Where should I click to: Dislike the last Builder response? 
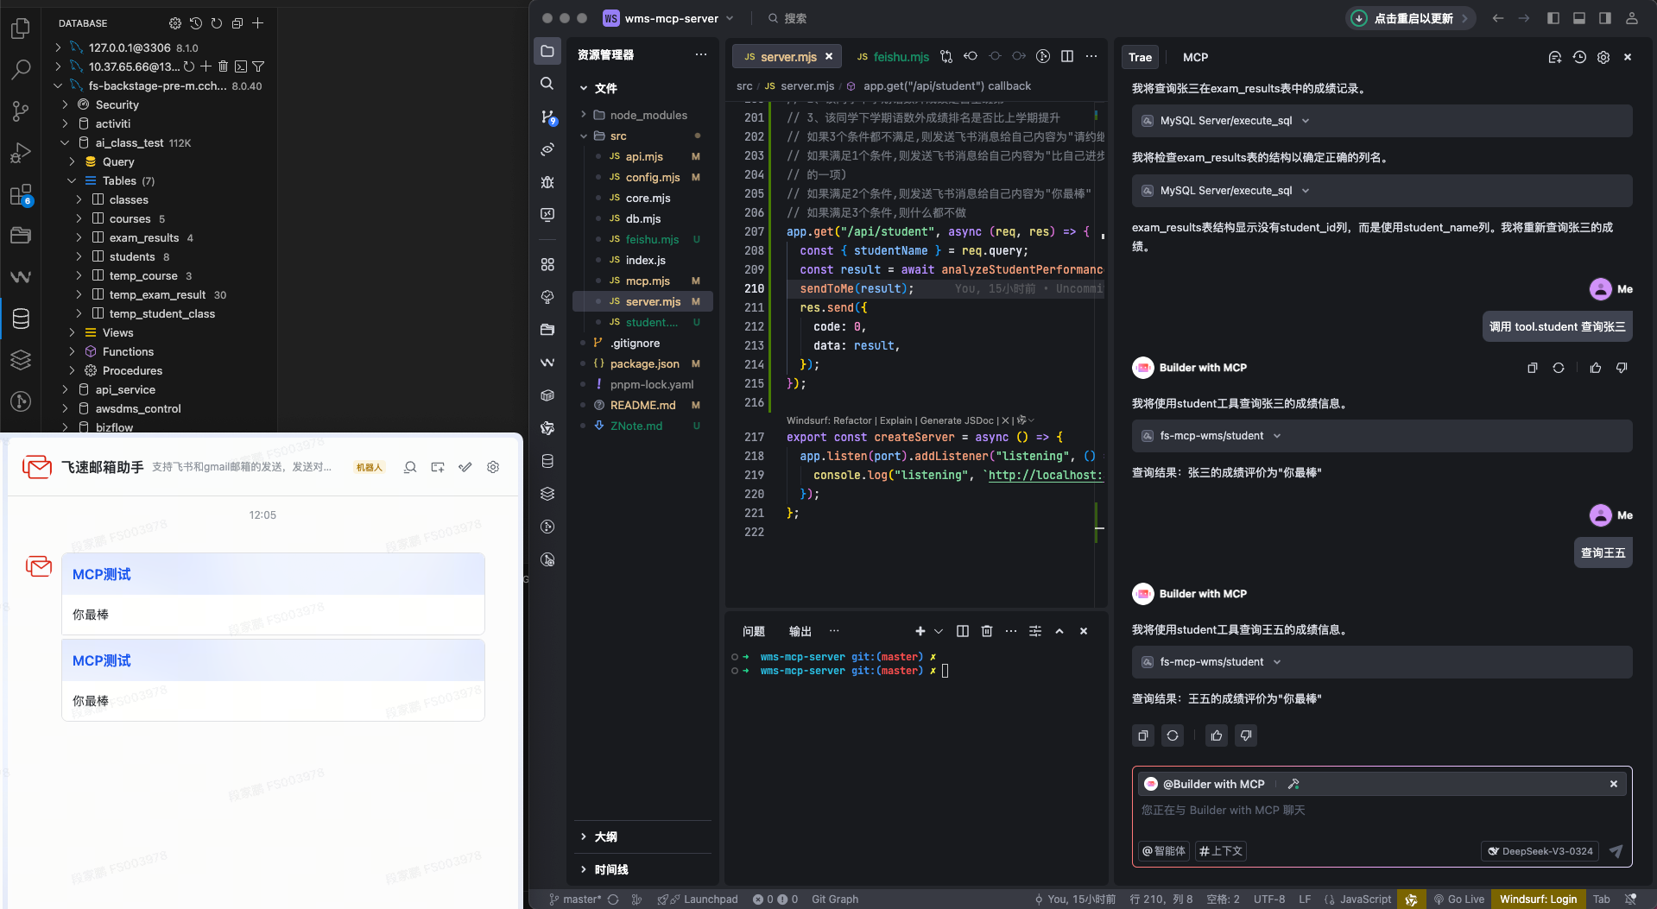point(1246,735)
